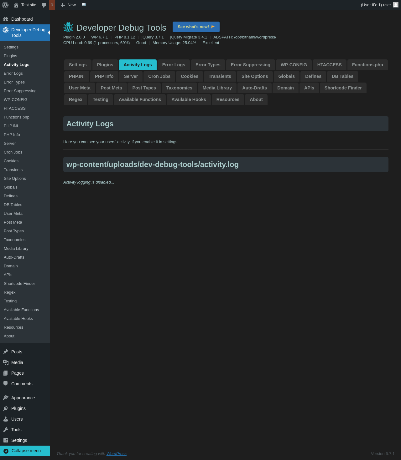
Task: Open the Shortcode Finder tab
Action: click(x=343, y=88)
